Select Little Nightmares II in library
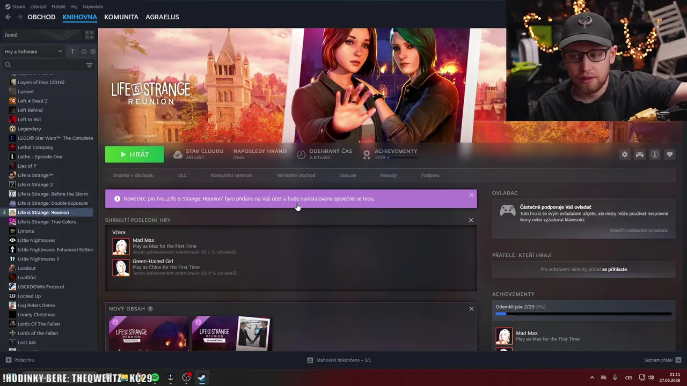Screen dimensions: 687x386 [38, 258]
